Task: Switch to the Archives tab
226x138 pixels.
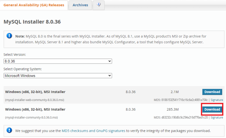Action: click(x=80, y=5)
